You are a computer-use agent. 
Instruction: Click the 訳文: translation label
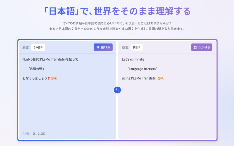coord(125,47)
